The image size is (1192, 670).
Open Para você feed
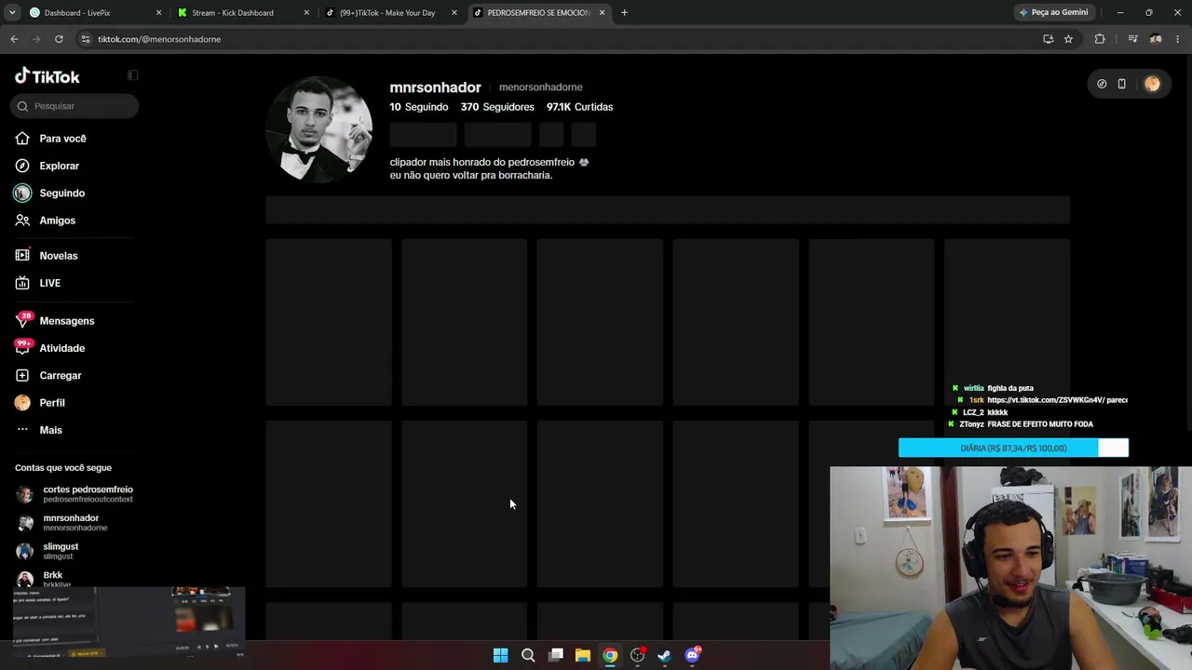point(62,139)
